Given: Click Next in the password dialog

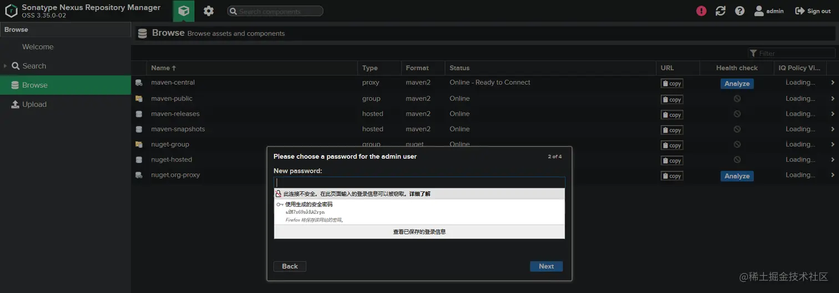Looking at the screenshot, I should [x=546, y=266].
